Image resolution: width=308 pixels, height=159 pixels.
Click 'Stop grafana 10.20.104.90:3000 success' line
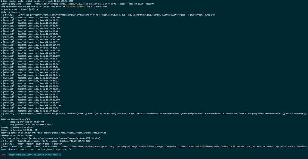(31, 124)
